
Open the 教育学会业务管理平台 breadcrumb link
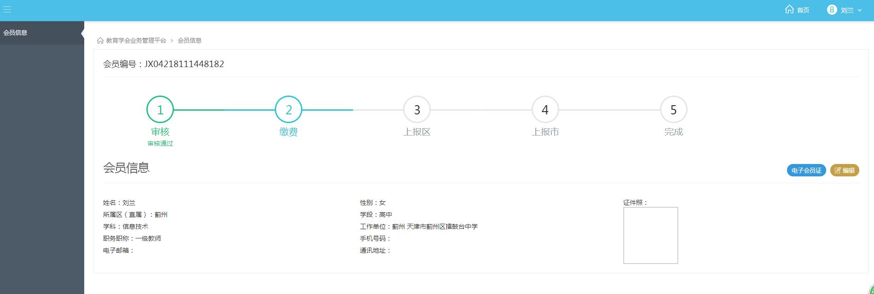point(136,40)
